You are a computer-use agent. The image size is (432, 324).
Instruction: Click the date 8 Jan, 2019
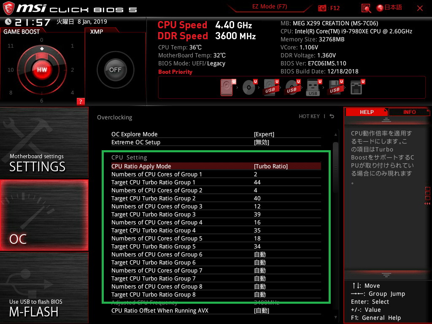pos(92,22)
